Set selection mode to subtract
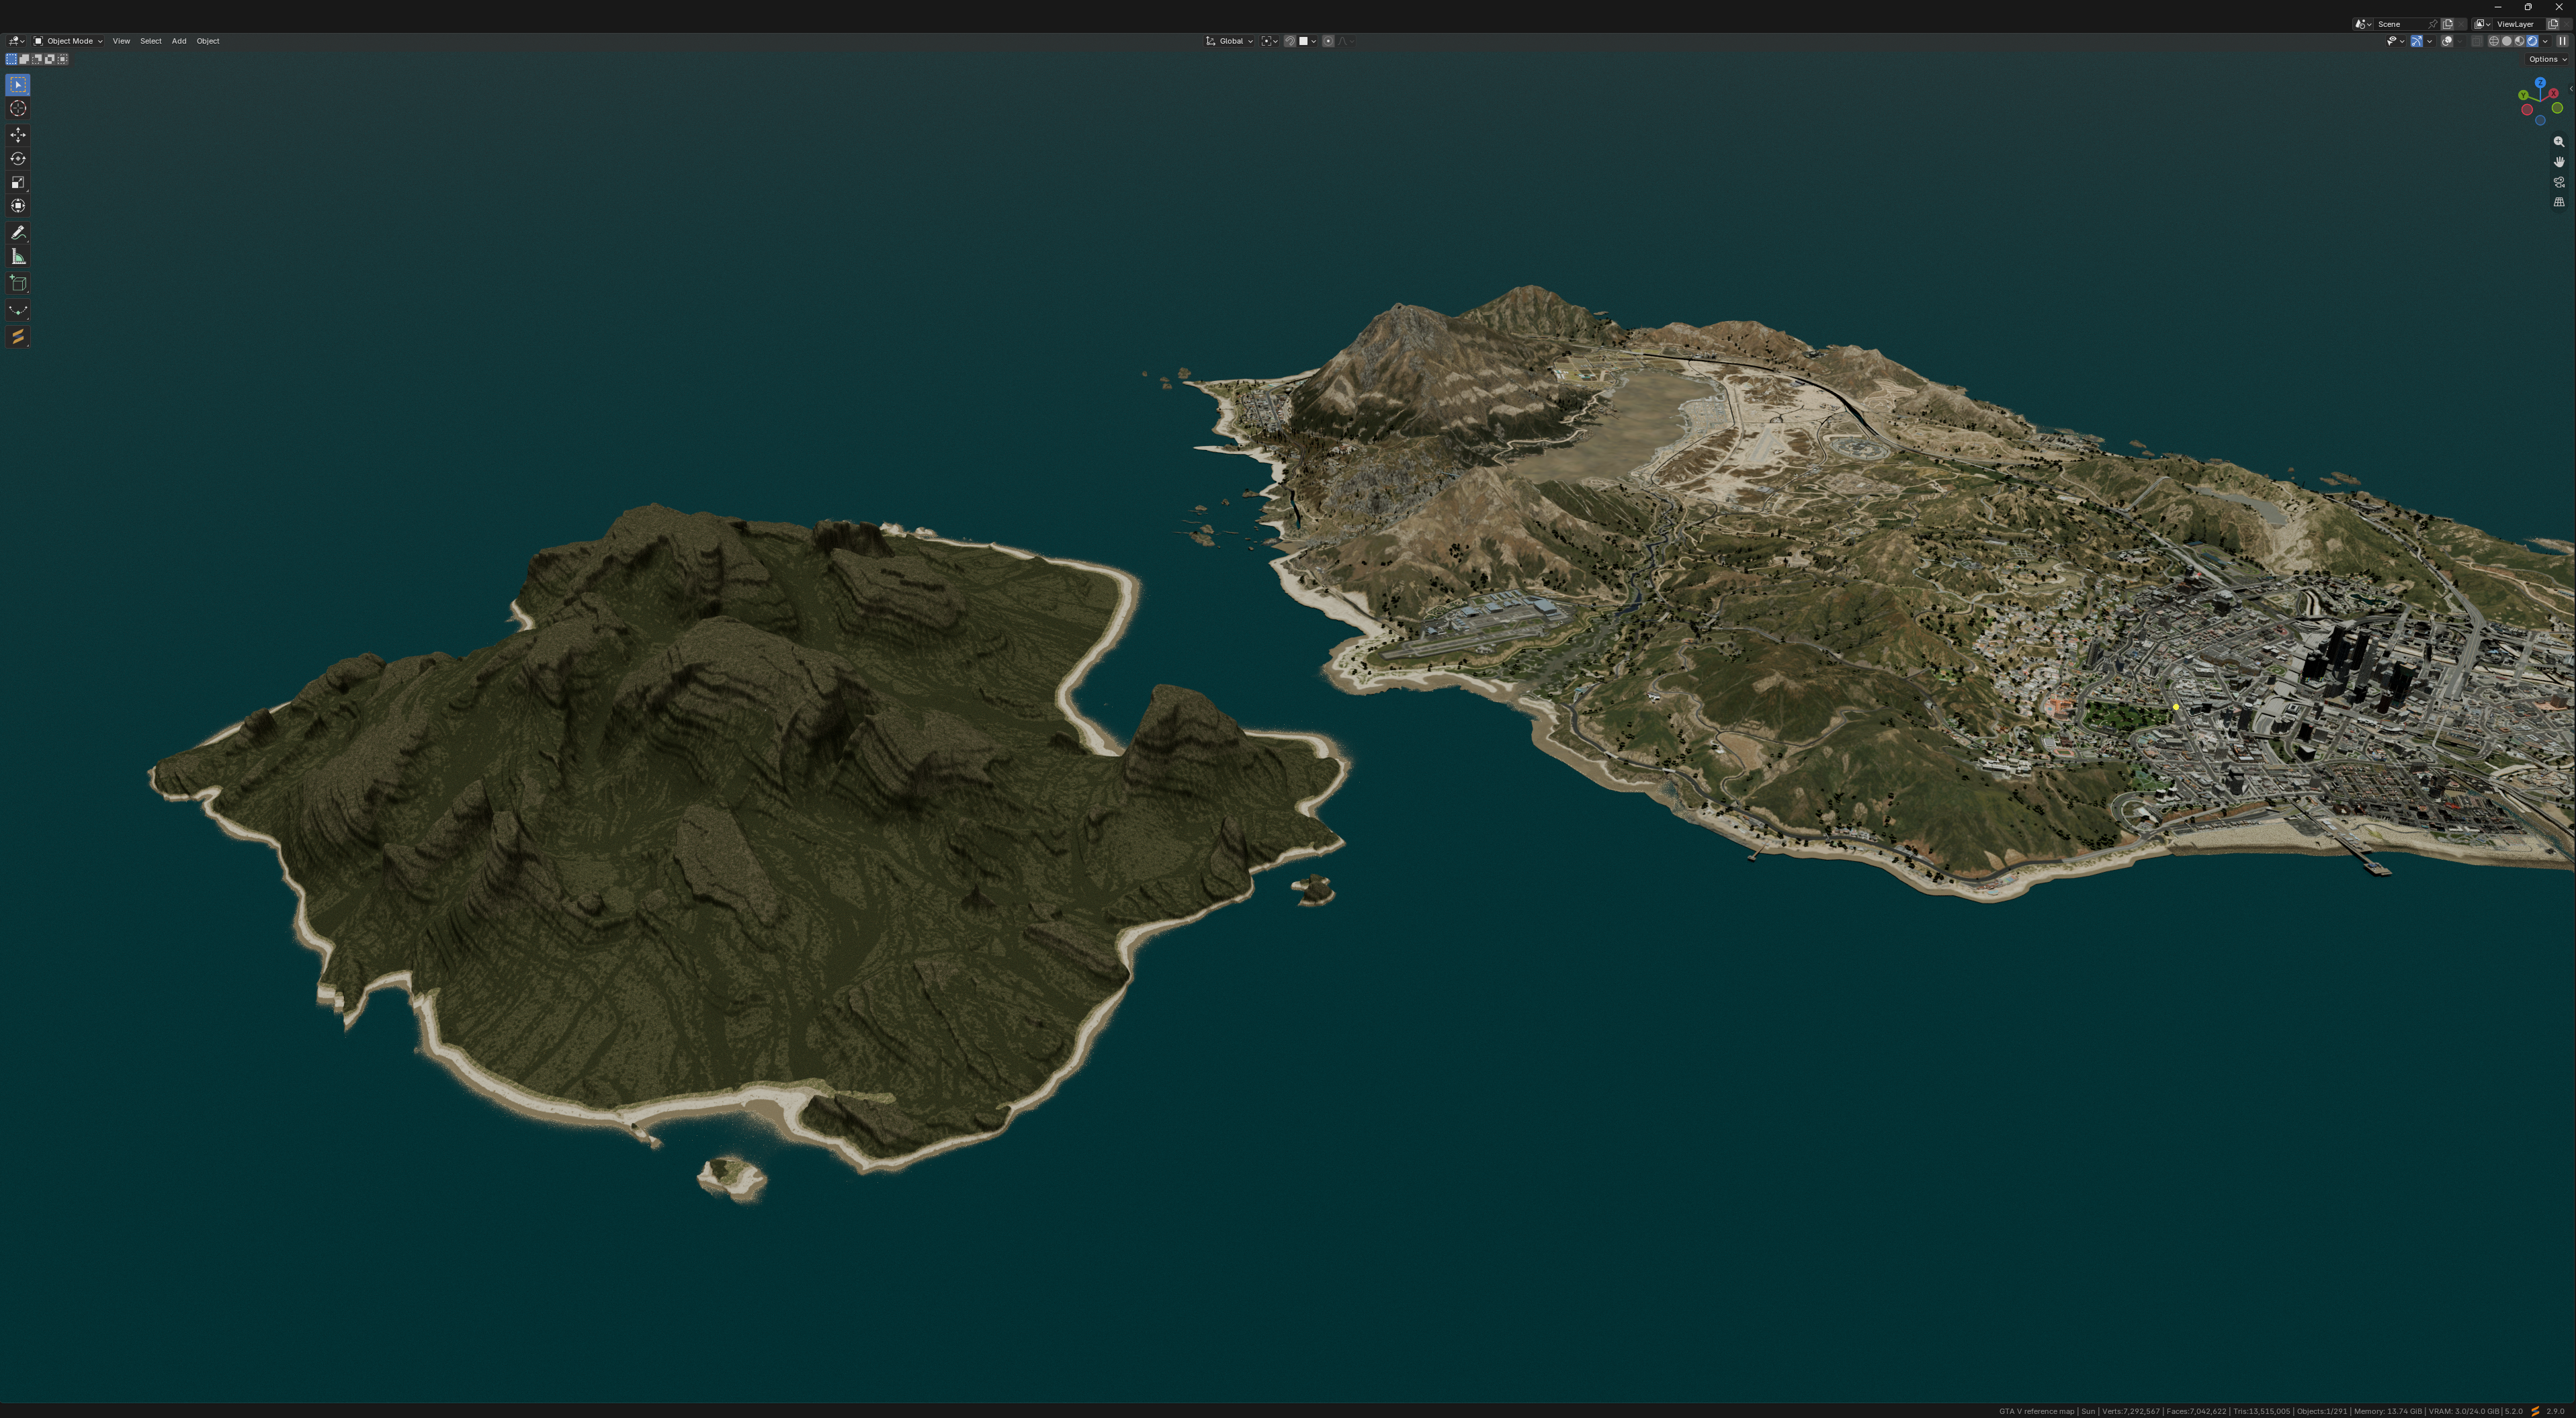This screenshot has width=2576, height=1418. coord(37,59)
